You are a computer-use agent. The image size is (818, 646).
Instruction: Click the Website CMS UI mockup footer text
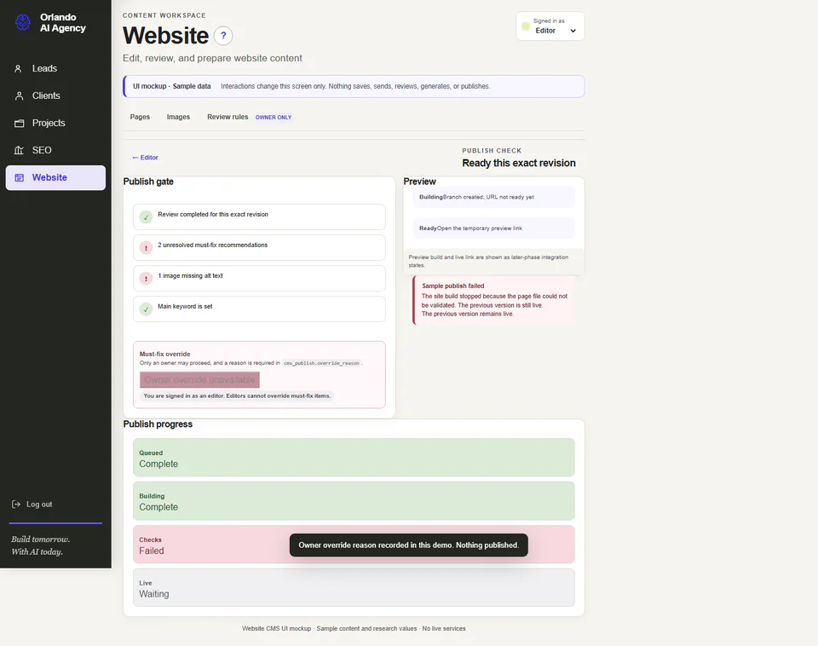point(354,629)
